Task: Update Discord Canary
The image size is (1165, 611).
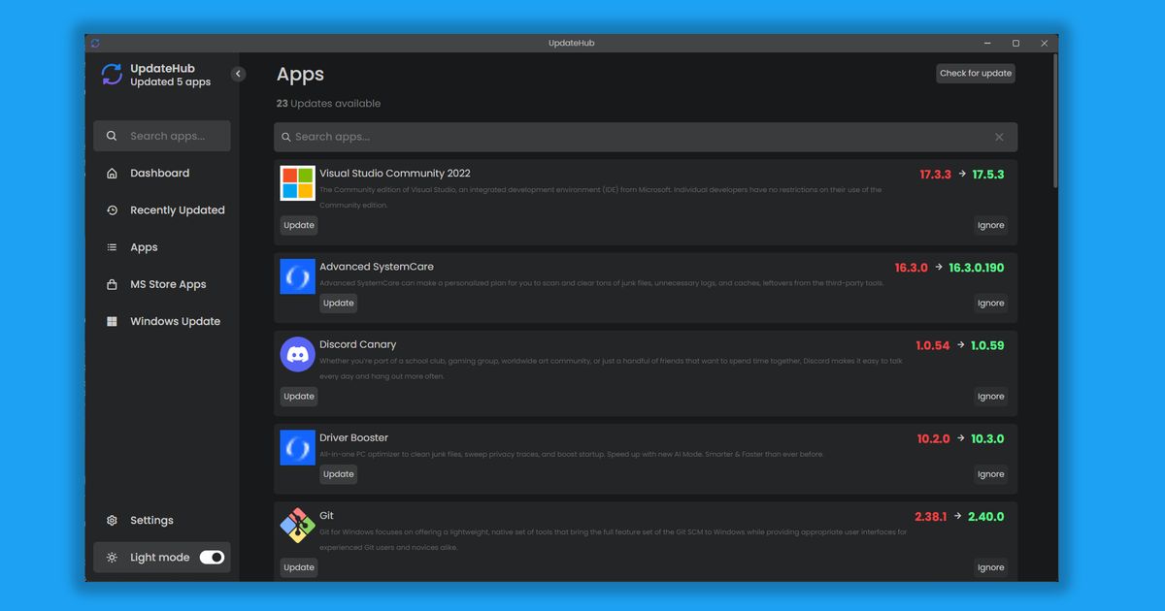Action: point(299,396)
